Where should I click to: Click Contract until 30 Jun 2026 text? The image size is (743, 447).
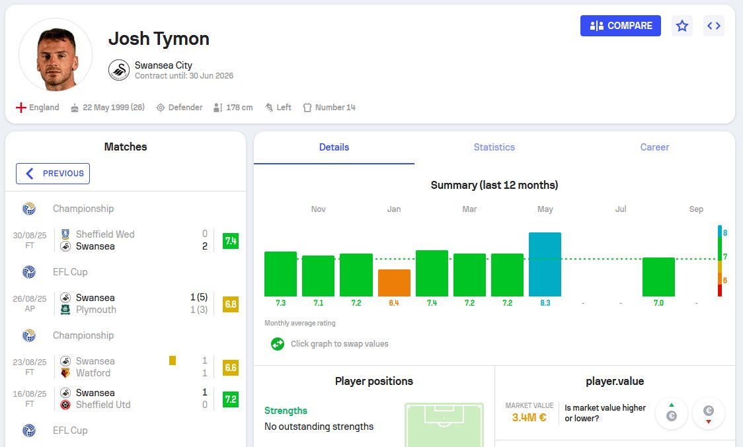184,76
